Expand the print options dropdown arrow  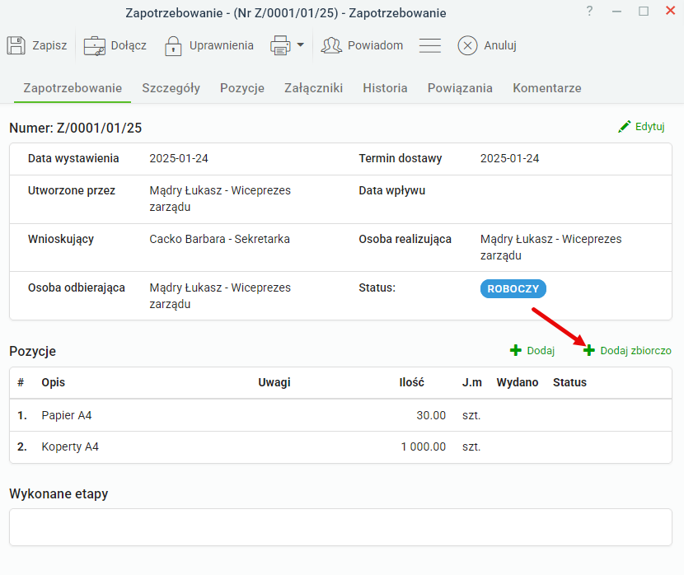click(x=301, y=44)
